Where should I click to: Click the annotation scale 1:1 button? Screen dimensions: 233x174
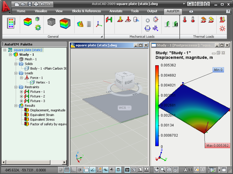pos(188,170)
